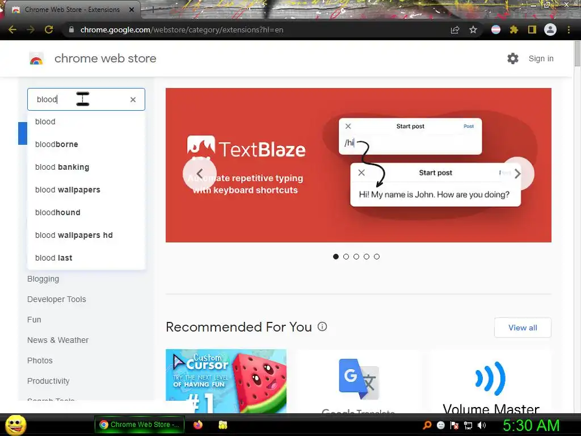The image size is (581, 436).
Task: Click the tray flag notification icon
Action: (454, 425)
